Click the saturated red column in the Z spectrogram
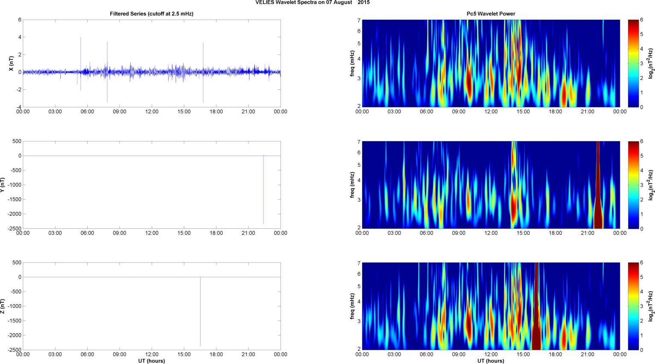The image size is (655, 364). 537,306
